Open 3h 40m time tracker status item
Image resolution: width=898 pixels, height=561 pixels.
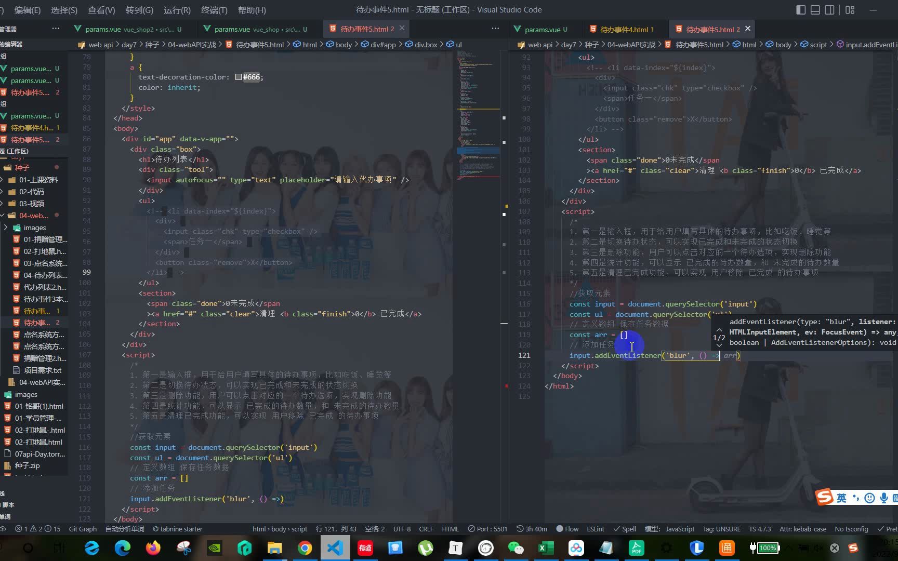pos(532,529)
